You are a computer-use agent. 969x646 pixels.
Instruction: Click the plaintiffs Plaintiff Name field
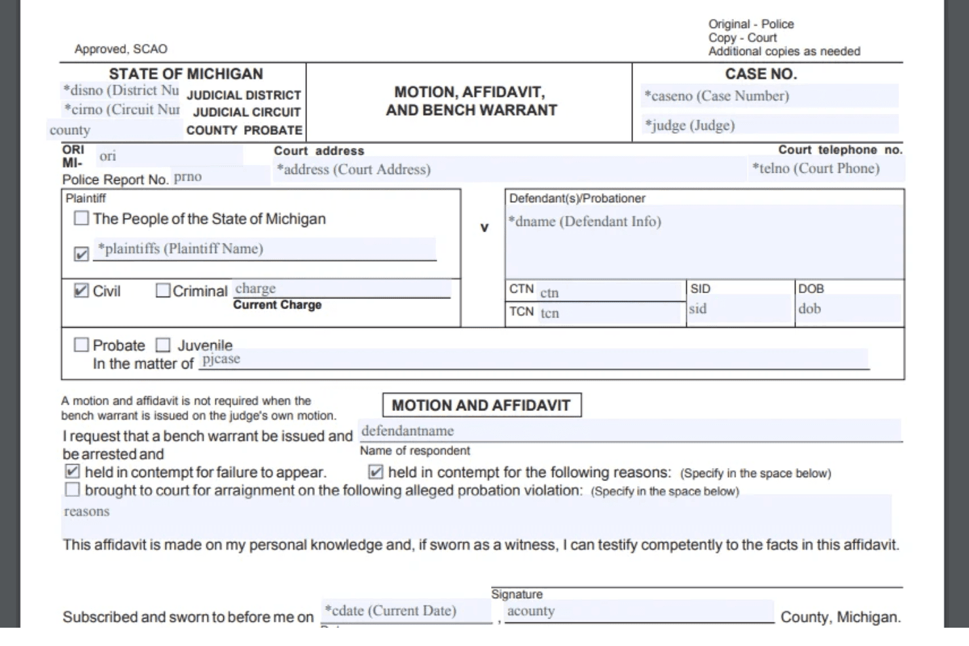click(x=265, y=249)
